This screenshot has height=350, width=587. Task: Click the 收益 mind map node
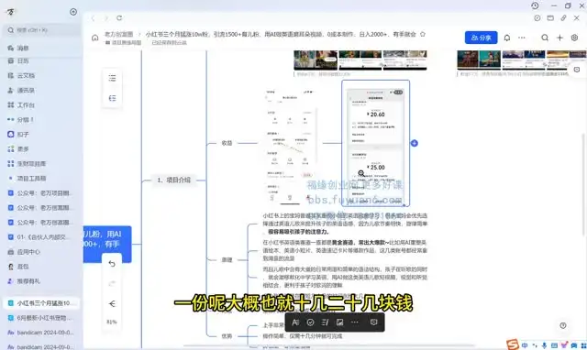[x=227, y=143]
